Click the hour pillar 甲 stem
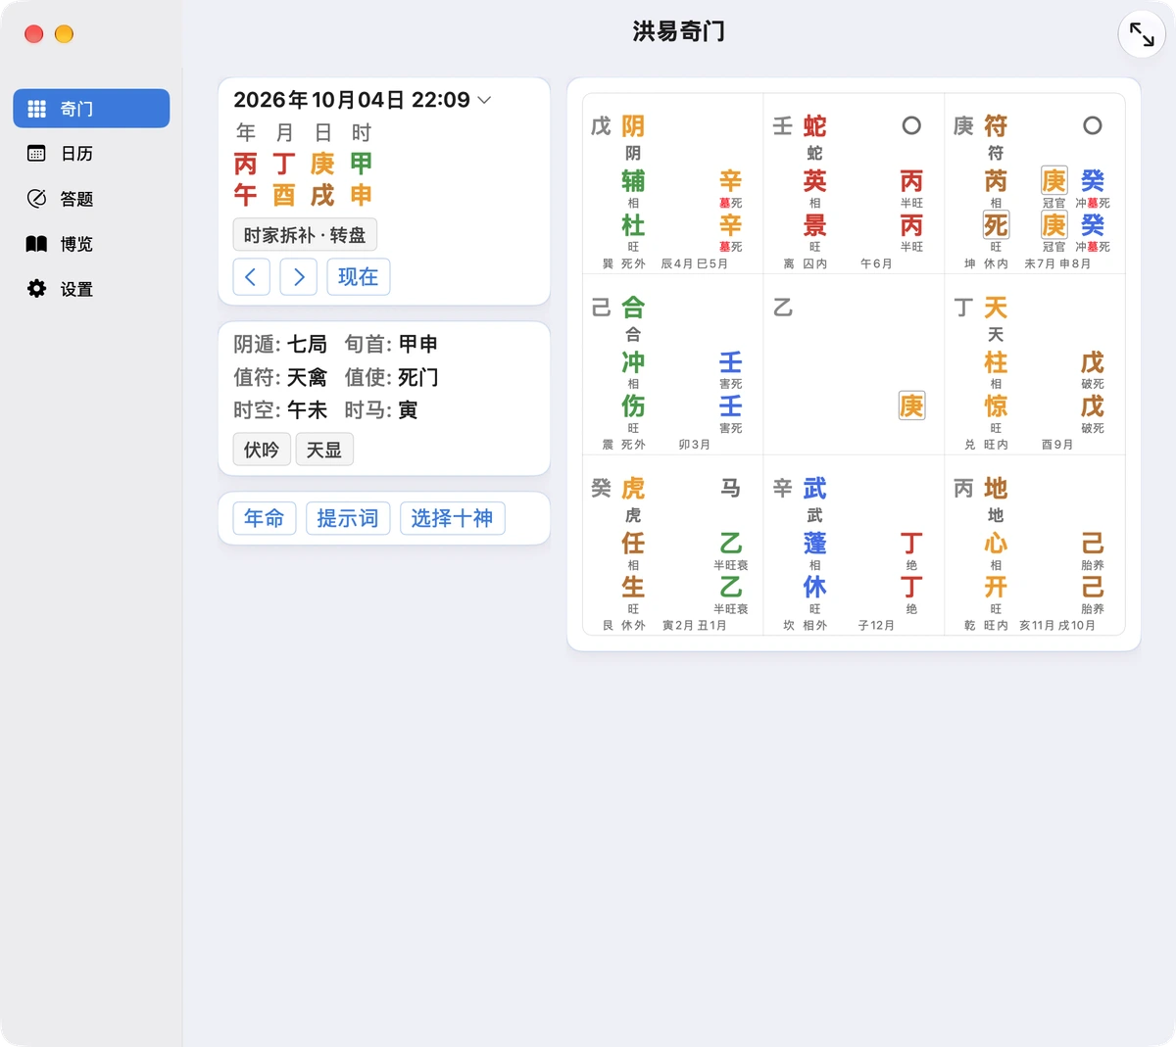This screenshot has width=1176, height=1047. tap(362, 164)
